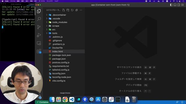Click New File icon in explorer header
This screenshot has width=186, height=104.
click(63, 10)
